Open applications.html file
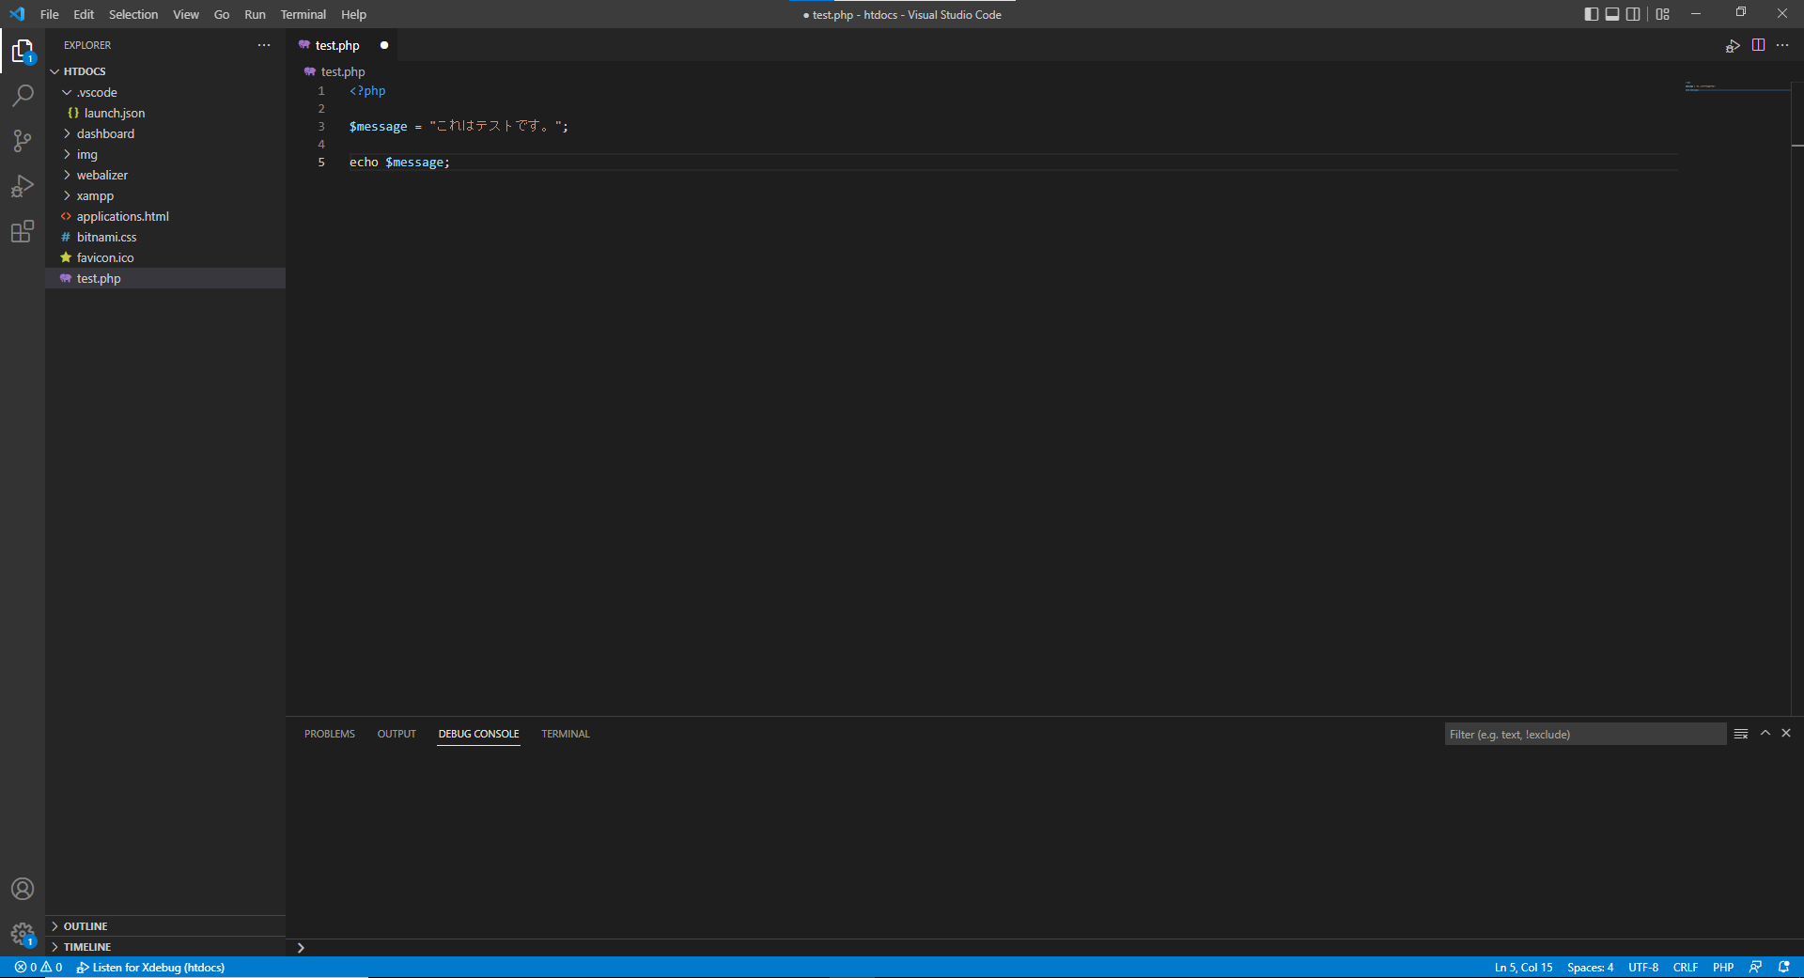 165,216
